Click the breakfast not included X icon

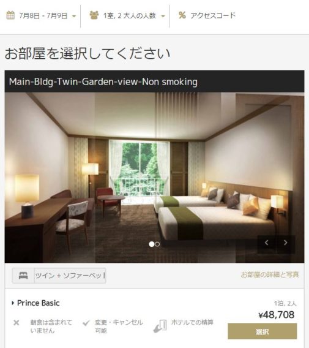coord(16,323)
